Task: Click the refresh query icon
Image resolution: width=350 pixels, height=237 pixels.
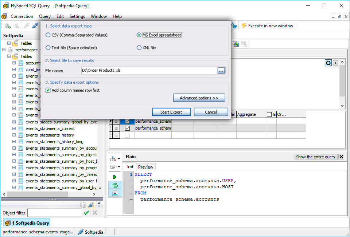Action: 115,185
